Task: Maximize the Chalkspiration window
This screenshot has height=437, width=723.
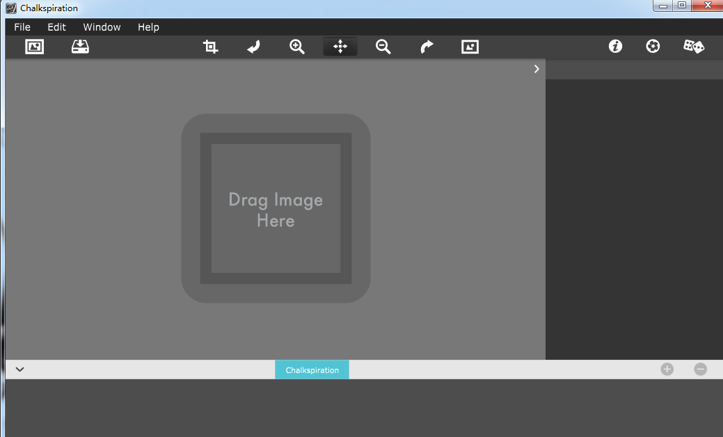Action: 682,6
